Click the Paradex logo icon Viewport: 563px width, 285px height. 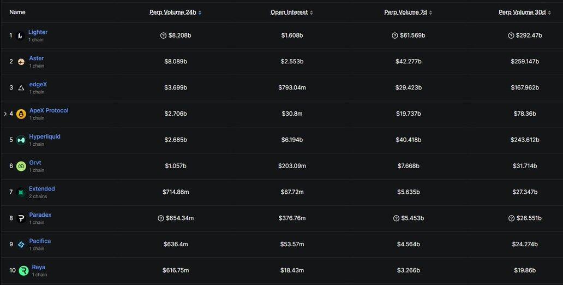(x=21, y=218)
